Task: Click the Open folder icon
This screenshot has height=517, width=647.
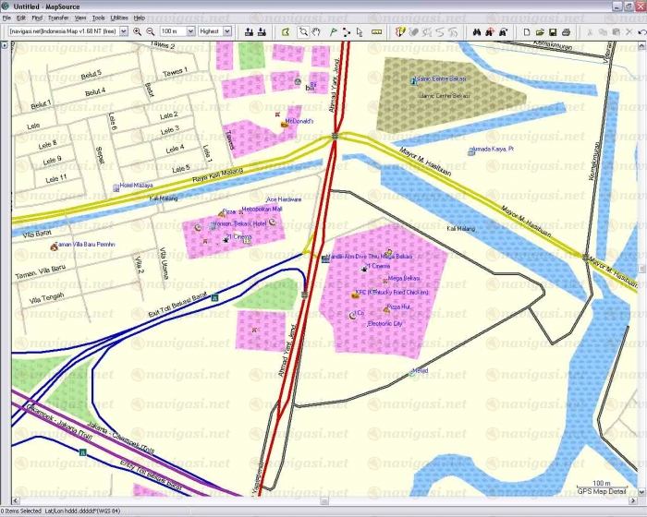Action: point(540,31)
